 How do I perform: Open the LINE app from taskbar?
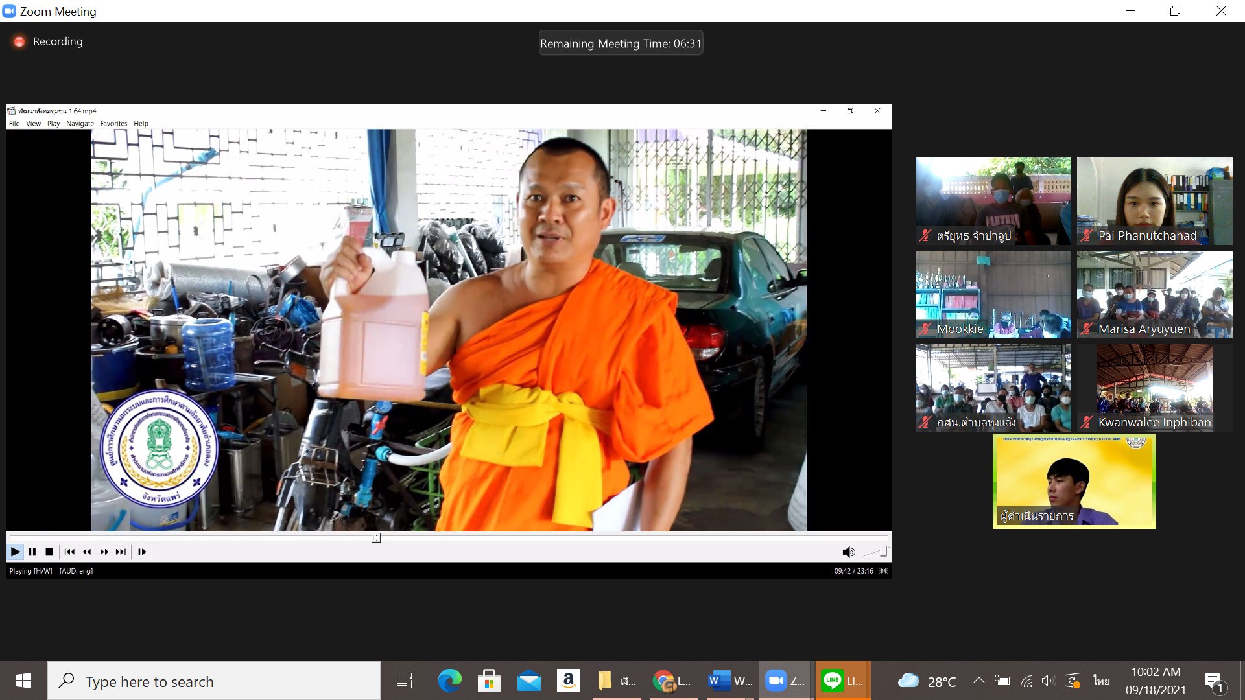[x=842, y=681]
